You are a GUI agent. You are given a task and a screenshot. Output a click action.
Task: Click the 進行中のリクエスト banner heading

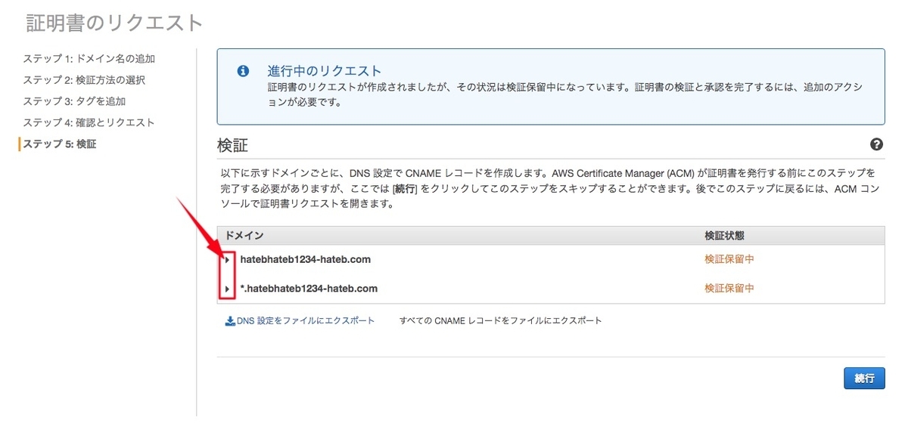click(325, 71)
